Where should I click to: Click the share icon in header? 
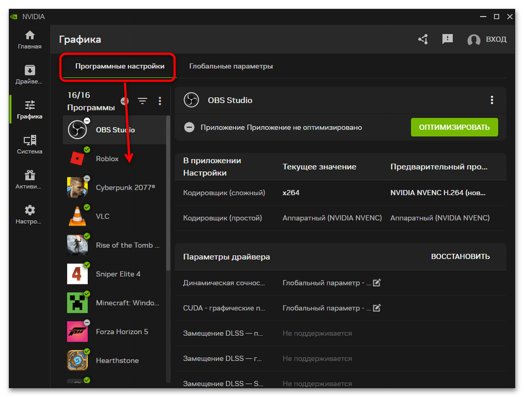(x=423, y=39)
